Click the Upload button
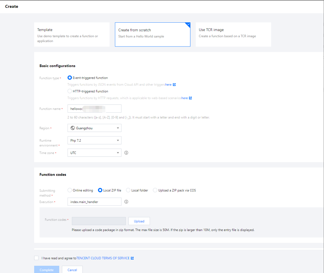 click(139, 221)
